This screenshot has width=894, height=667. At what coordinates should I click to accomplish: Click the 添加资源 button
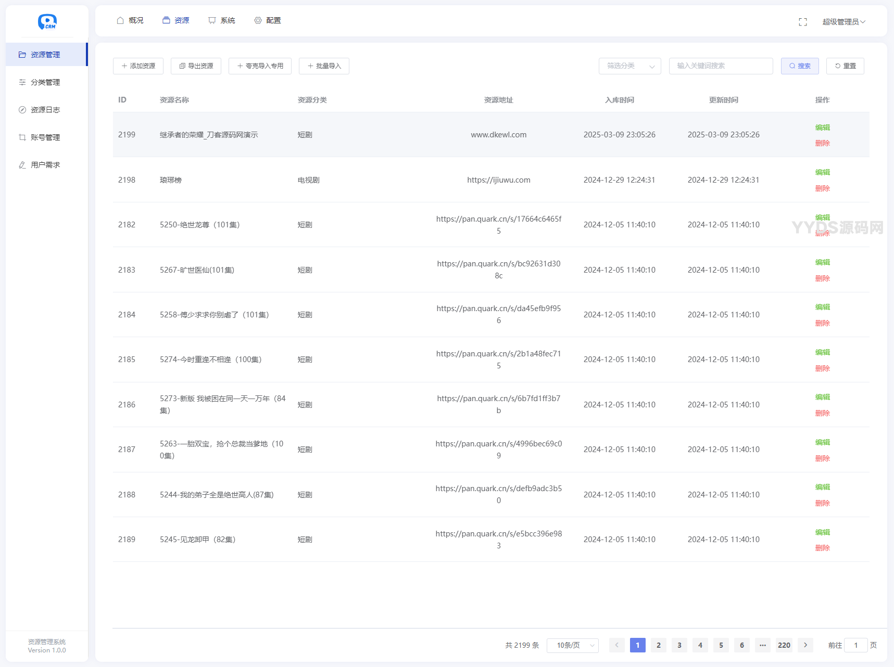(x=138, y=66)
